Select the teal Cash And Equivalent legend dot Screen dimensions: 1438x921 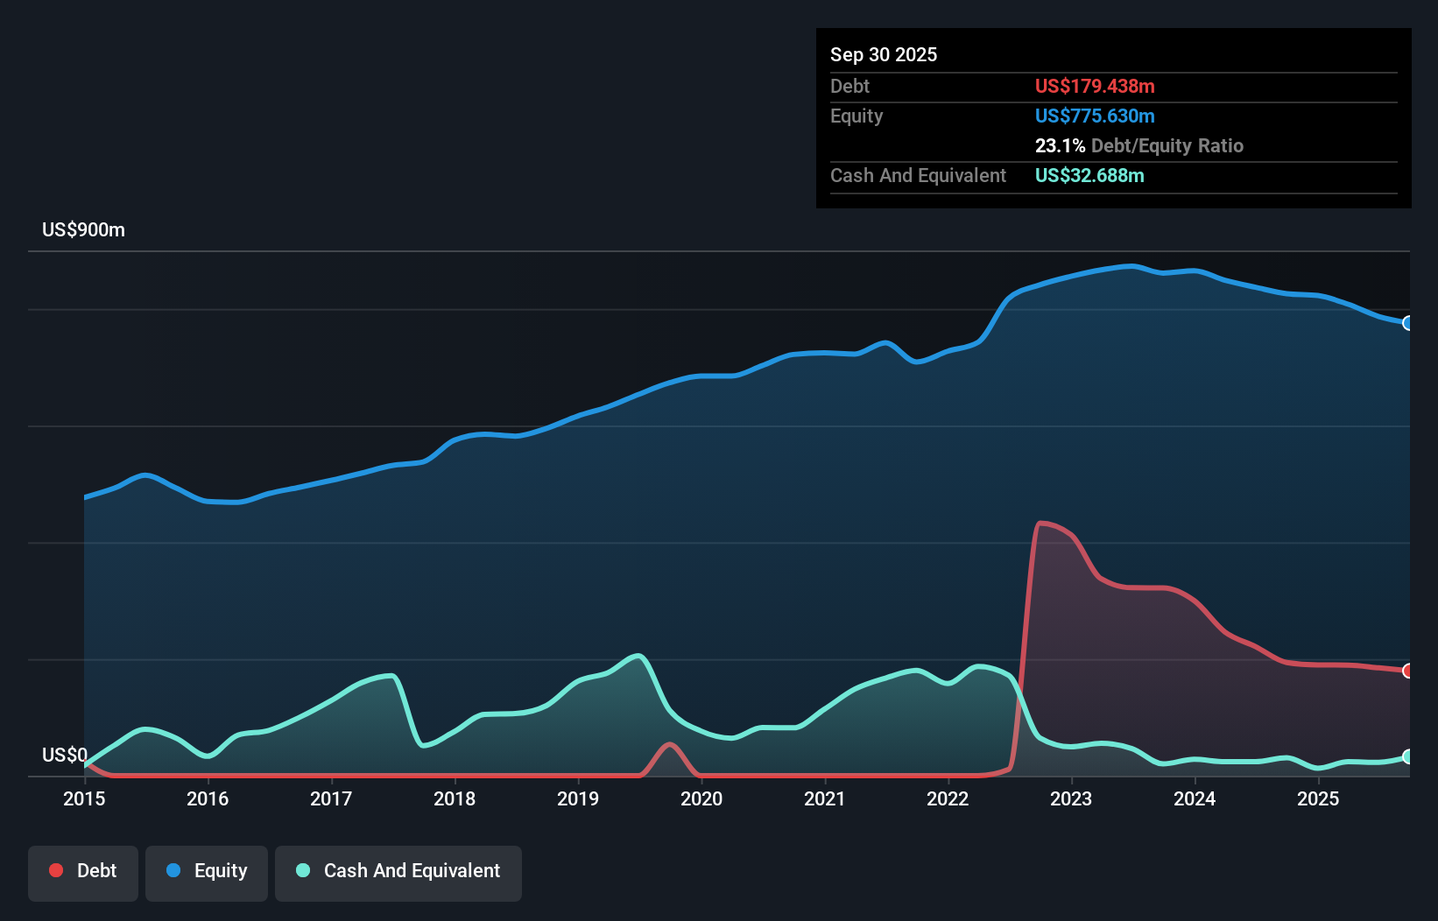click(302, 870)
